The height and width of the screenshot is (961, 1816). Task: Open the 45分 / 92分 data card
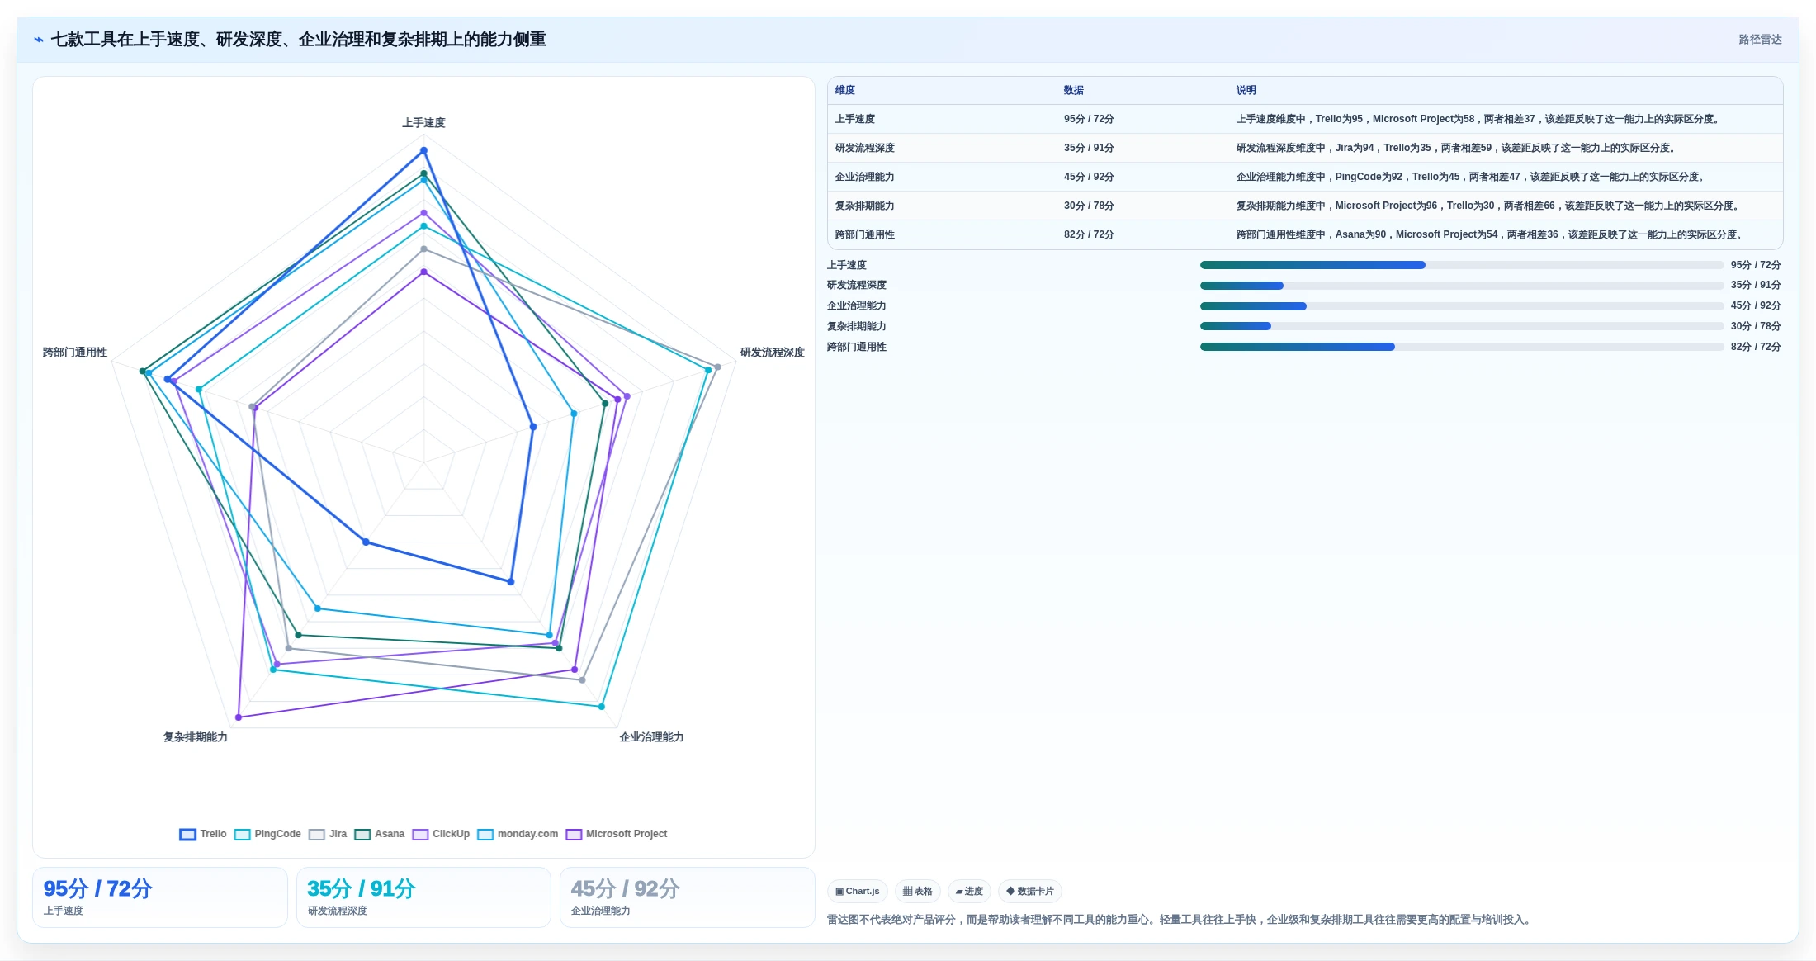(687, 897)
